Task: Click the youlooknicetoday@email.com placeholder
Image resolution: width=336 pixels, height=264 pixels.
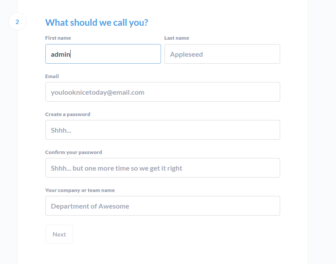Action: coord(97,93)
